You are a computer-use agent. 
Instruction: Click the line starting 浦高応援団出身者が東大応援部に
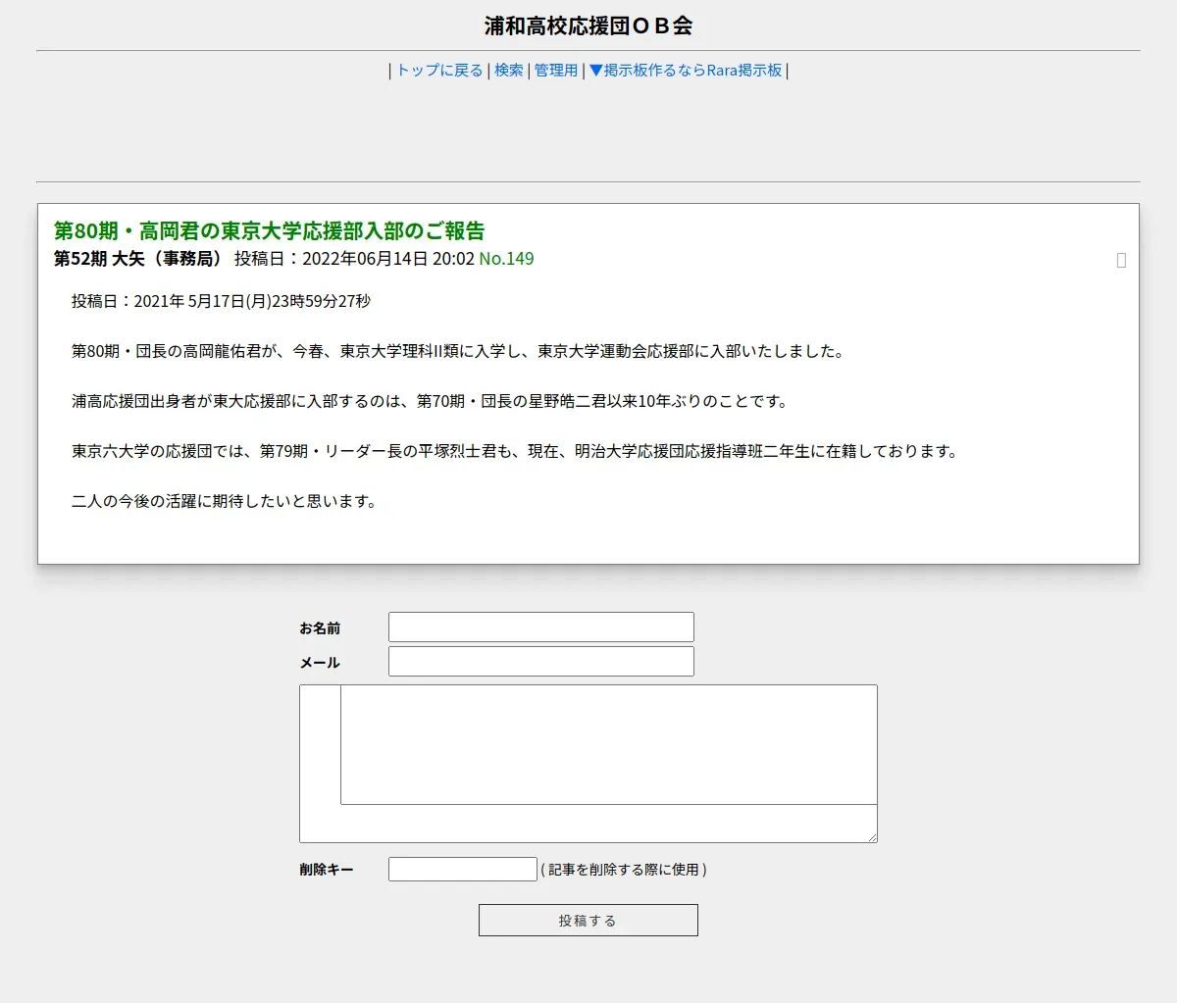pos(432,402)
